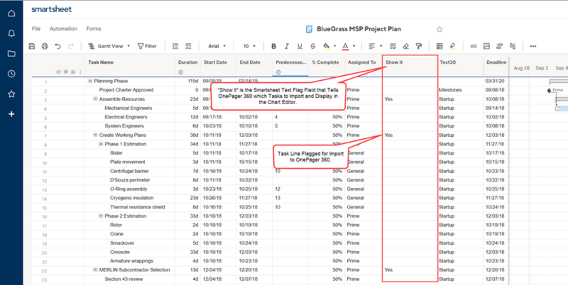Open Browse folder icon in sidebar
The height and width of the screenshot is (285, 568).
click(x=11, y=54)
